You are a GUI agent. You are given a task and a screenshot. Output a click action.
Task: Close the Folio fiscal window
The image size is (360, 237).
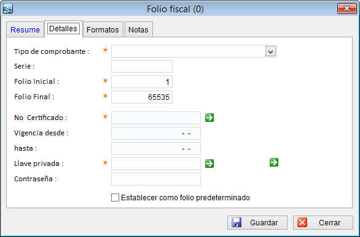coord(347,9)
